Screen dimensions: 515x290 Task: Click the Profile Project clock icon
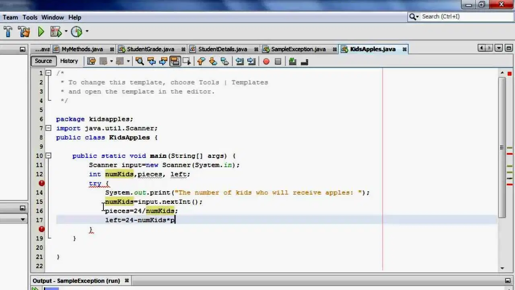(x=76, y=31)
